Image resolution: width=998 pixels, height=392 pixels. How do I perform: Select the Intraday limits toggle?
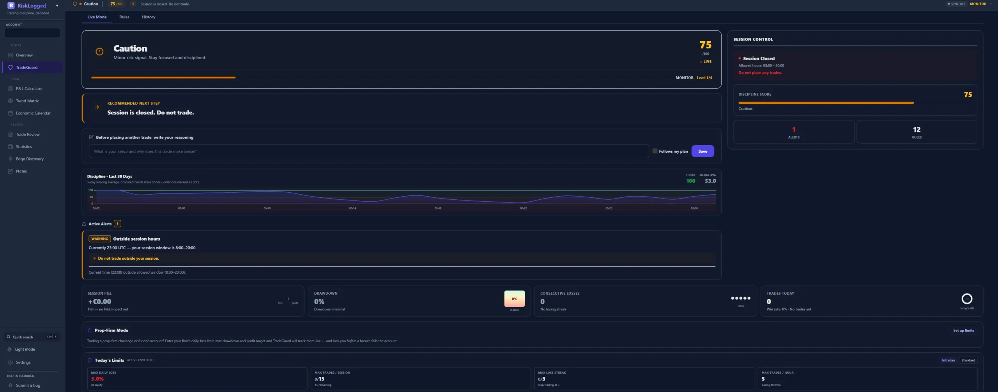click(x=948, y=360)
